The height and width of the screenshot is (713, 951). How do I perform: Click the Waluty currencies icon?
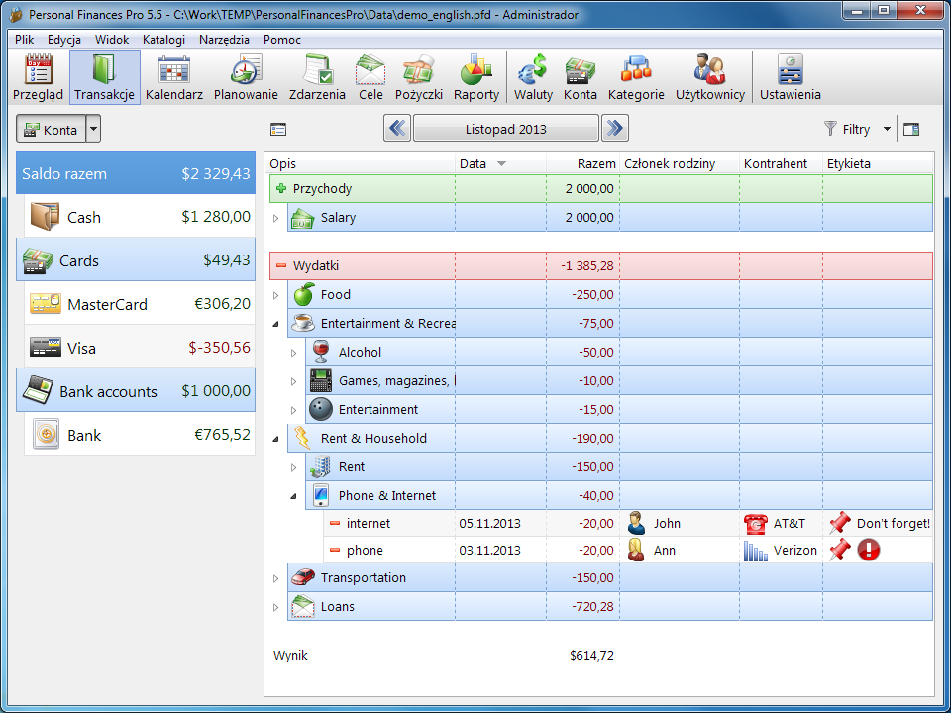[533, 78]
